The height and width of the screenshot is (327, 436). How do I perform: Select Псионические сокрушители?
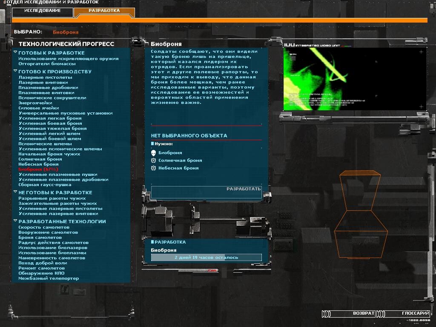(x=52, y=98)
